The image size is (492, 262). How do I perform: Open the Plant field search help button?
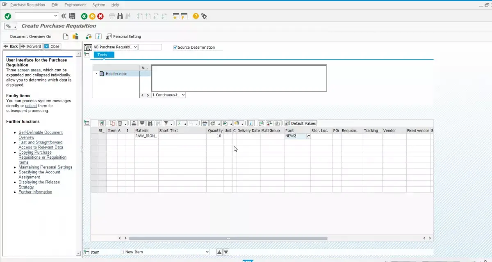click(x=308, y=136)
